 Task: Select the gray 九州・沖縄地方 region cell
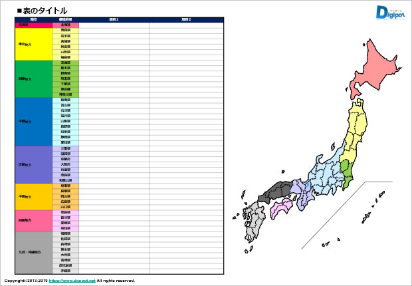tap(33, 253)
